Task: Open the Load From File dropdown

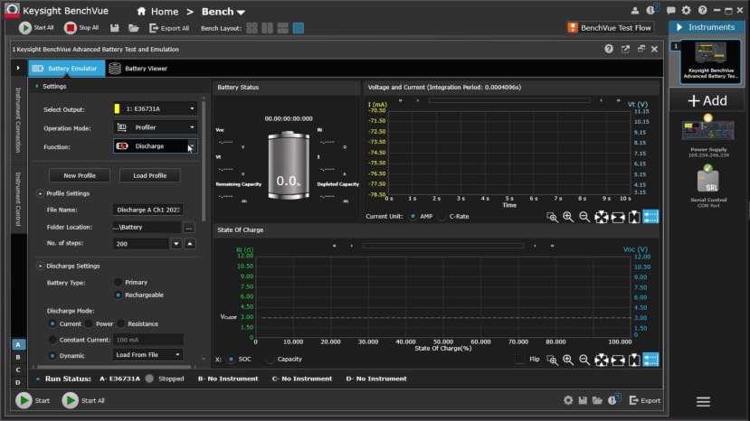Action: (x=147, y=354)
